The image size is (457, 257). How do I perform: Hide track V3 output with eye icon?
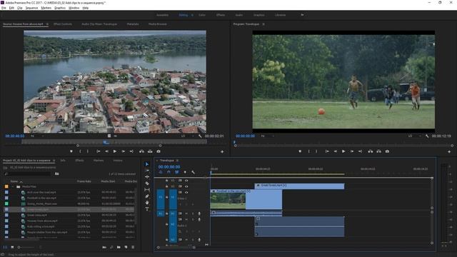186,181
